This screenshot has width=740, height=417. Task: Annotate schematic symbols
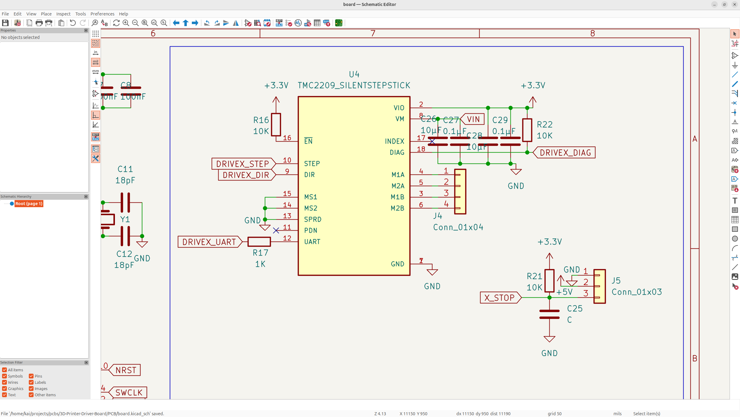pyautogui.click(x=279, y=23)
